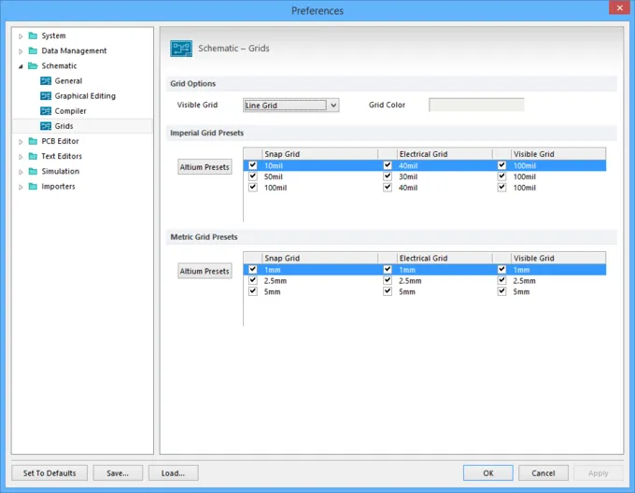Click the Compiler page icon
This screenshot has width=635, height=493.
(46, 111)
